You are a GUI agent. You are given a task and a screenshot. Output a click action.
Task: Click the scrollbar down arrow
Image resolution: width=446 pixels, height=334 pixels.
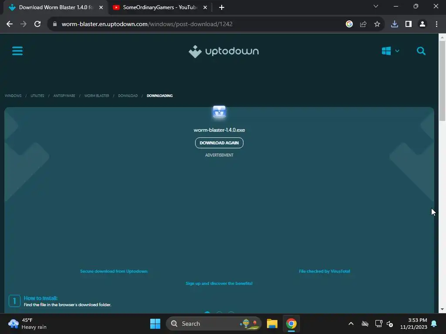tap(443, 309)
